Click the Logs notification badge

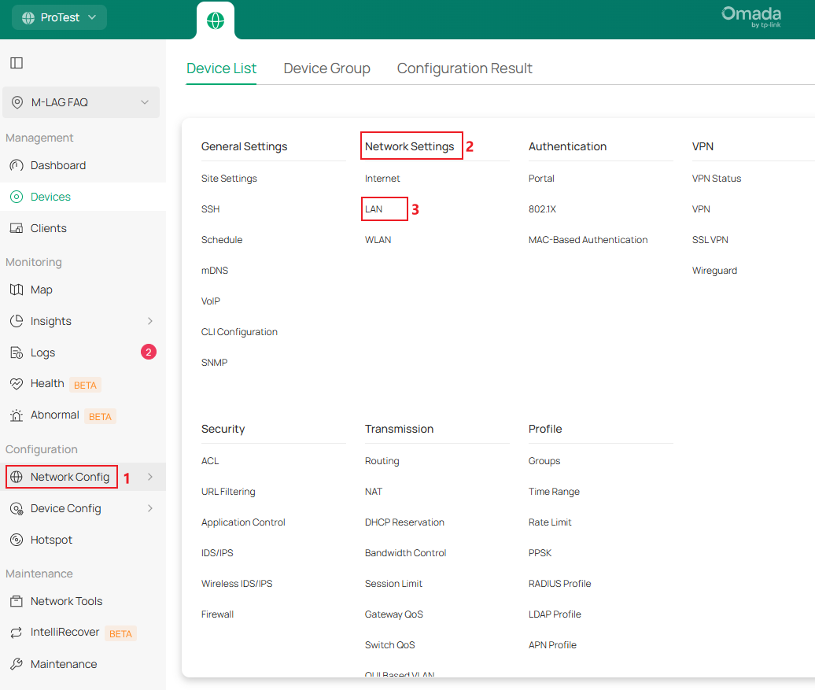pyautogui.click(x=149, y=352)
